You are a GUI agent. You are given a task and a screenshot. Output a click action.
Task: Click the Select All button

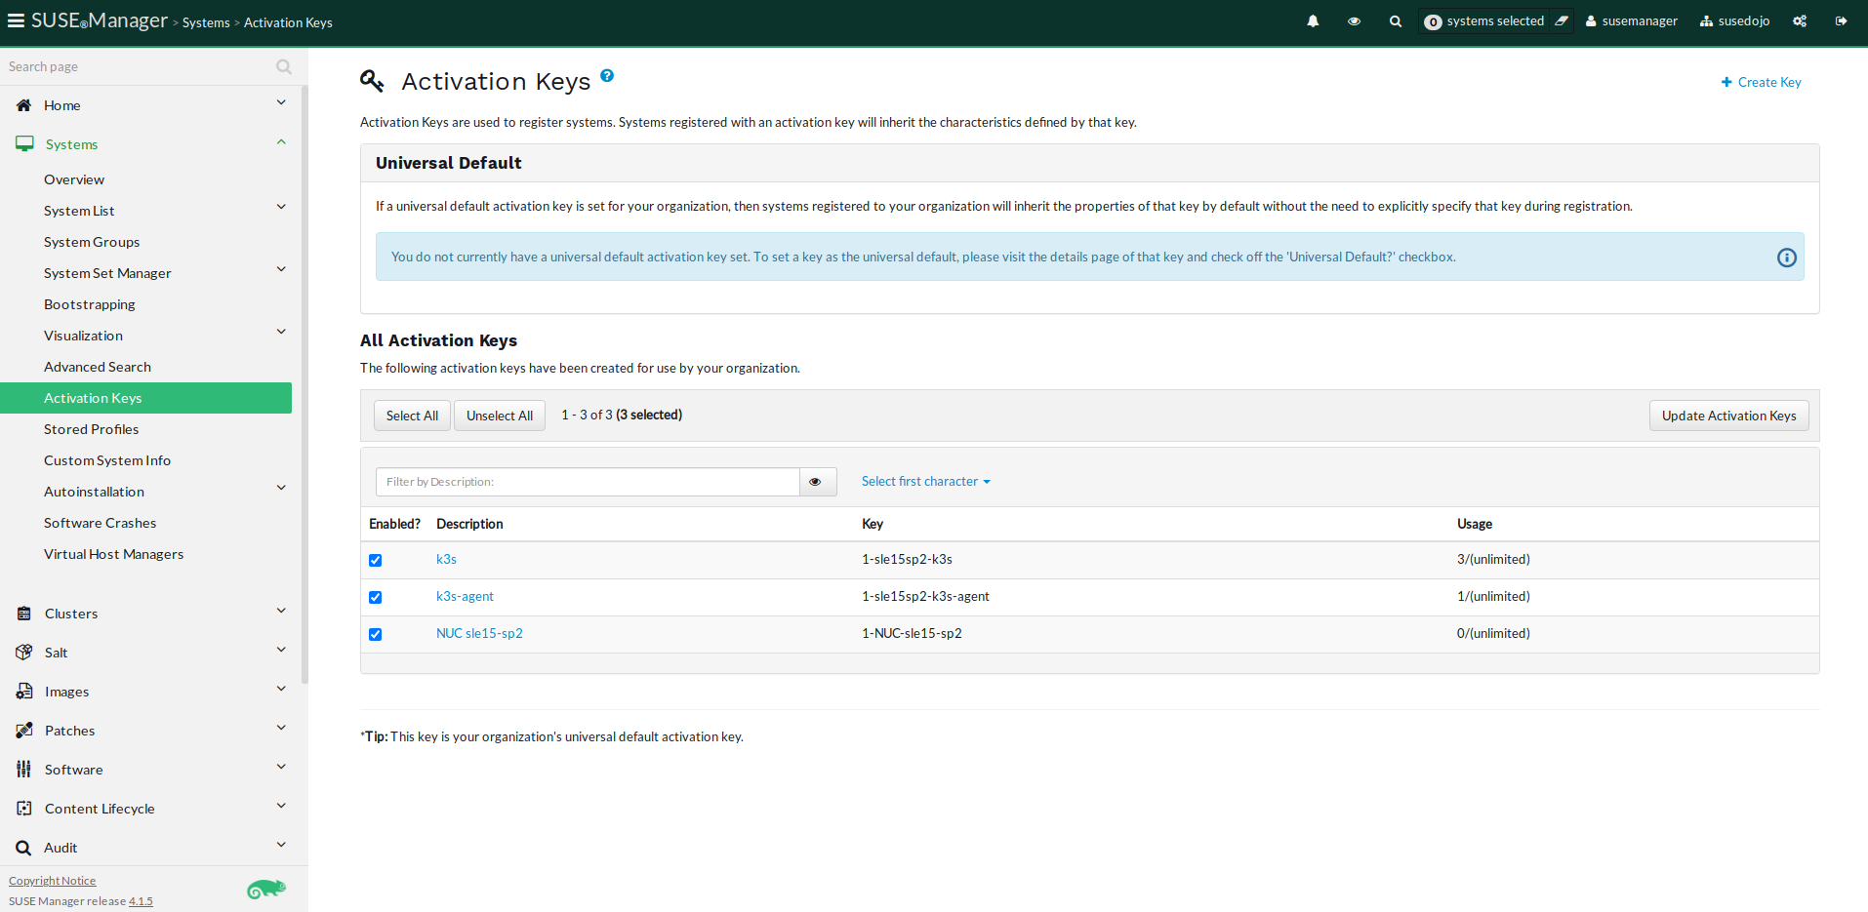412,416
